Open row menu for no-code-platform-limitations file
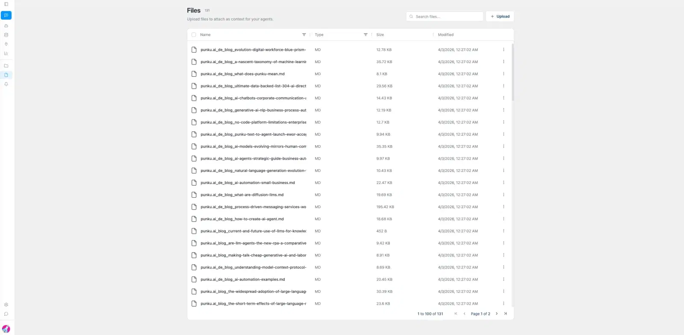Image resolution: width=684 pixels, height=335 pixels. 504,122
